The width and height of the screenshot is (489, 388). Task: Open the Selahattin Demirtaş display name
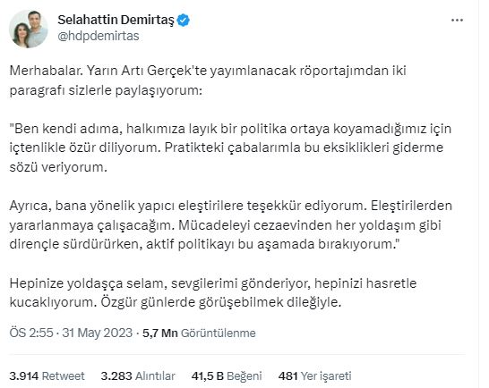(x=116, y=20)
